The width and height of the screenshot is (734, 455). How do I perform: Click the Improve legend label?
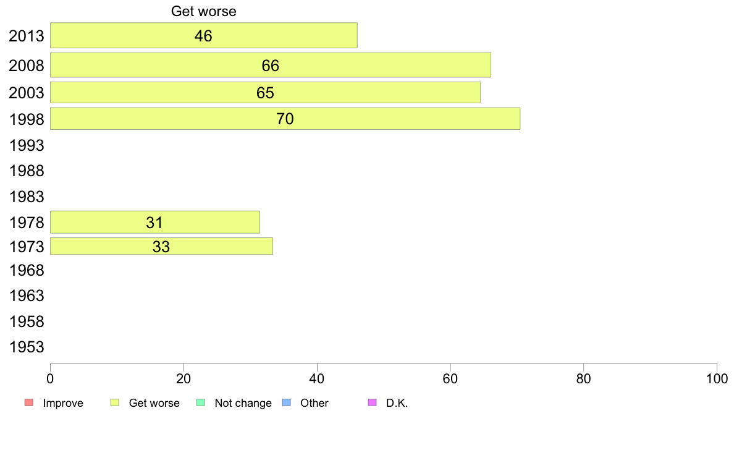[x=63, y=403]
